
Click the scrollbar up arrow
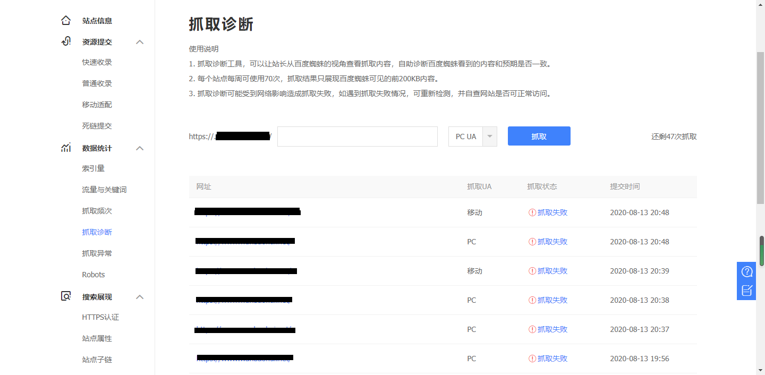tap(760, 4)
